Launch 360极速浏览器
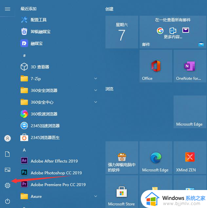The width and height of the screenshot is (207, 208). click(x=58, y=114)
